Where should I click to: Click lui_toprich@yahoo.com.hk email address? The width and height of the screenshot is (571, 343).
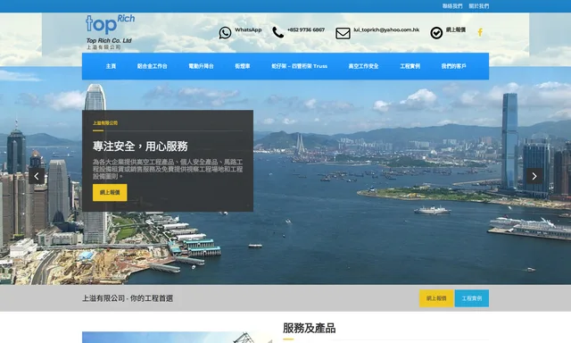[x=386, y=29]
